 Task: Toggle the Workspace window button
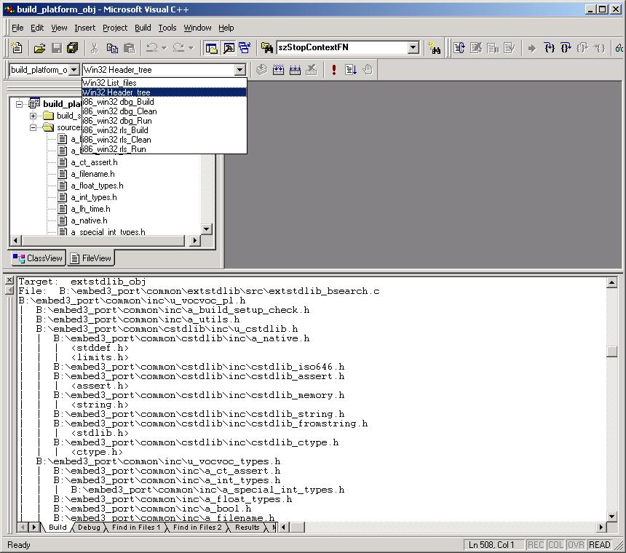pyautogui.click(x=211, y=48)
